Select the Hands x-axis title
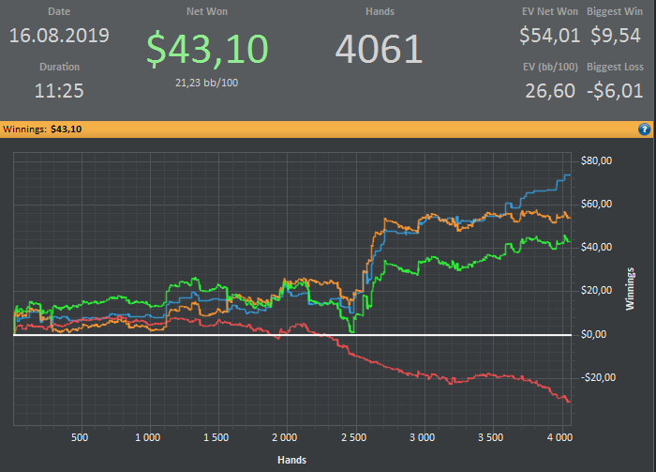Screen dimensions: 656x472 click(292, 461)
